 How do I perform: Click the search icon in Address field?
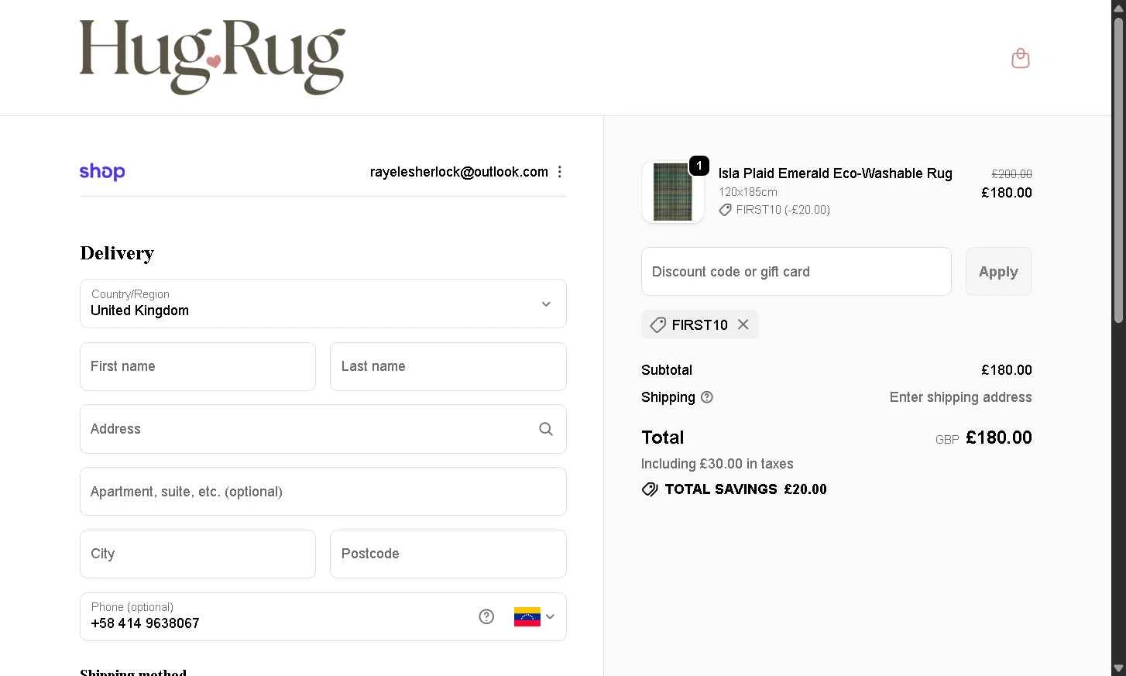[x=546, y=429]
